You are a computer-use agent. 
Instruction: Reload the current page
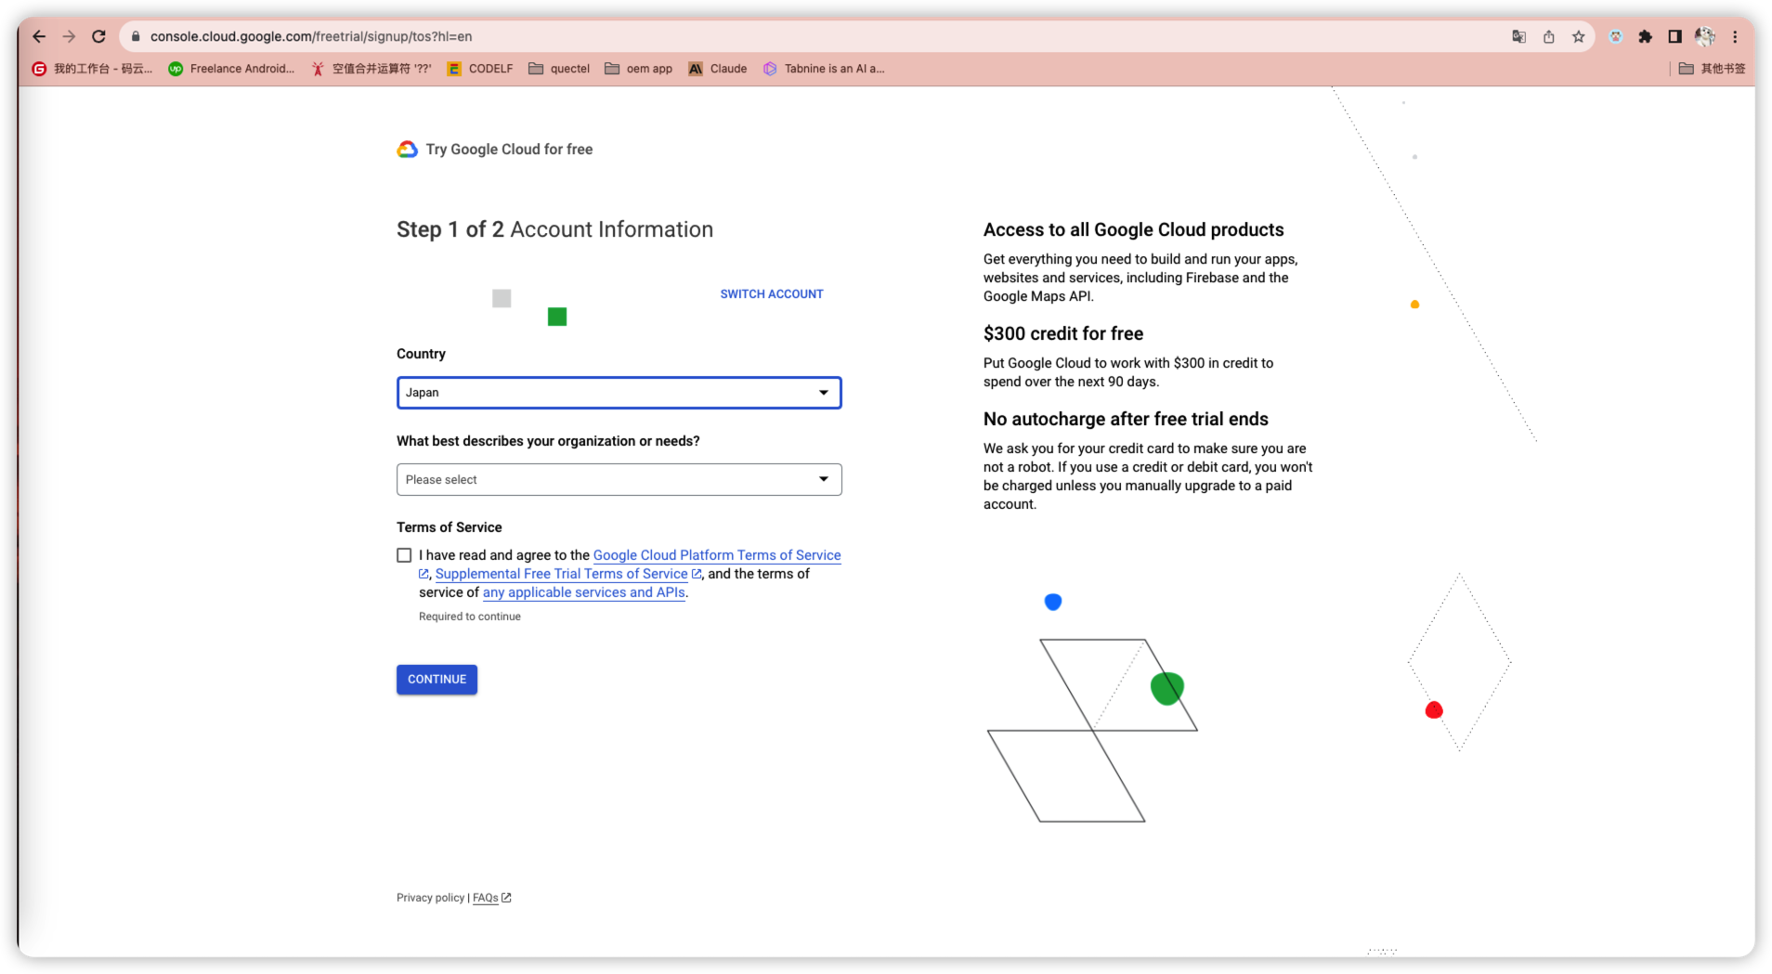coord(98,36)
